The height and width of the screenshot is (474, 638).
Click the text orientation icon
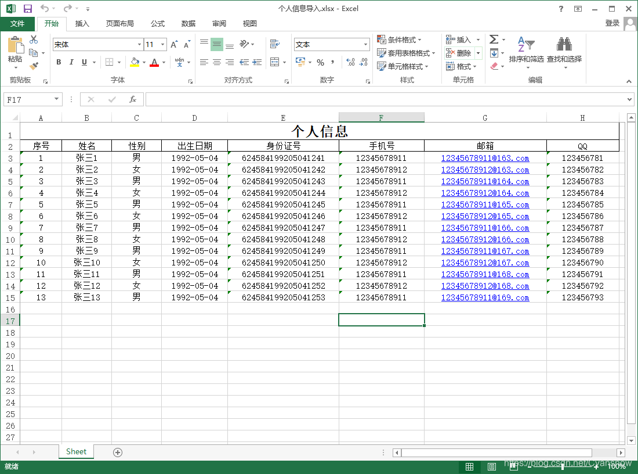[x=244, y=44]
